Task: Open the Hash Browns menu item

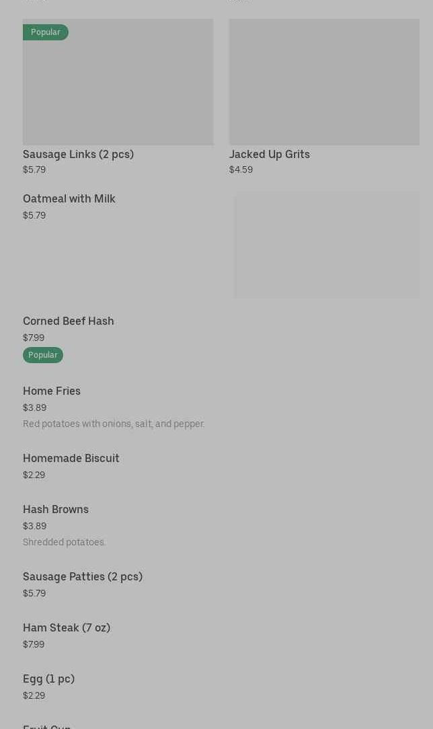Action: pos(56,509)
